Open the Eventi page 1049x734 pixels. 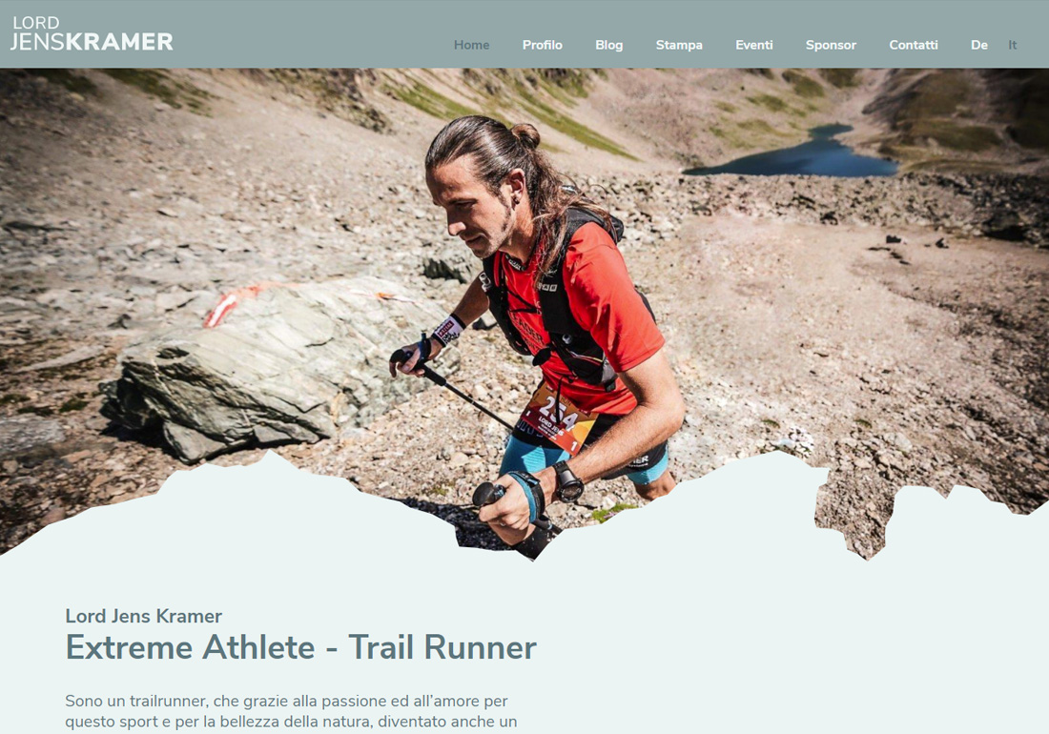tap(754, 45)
